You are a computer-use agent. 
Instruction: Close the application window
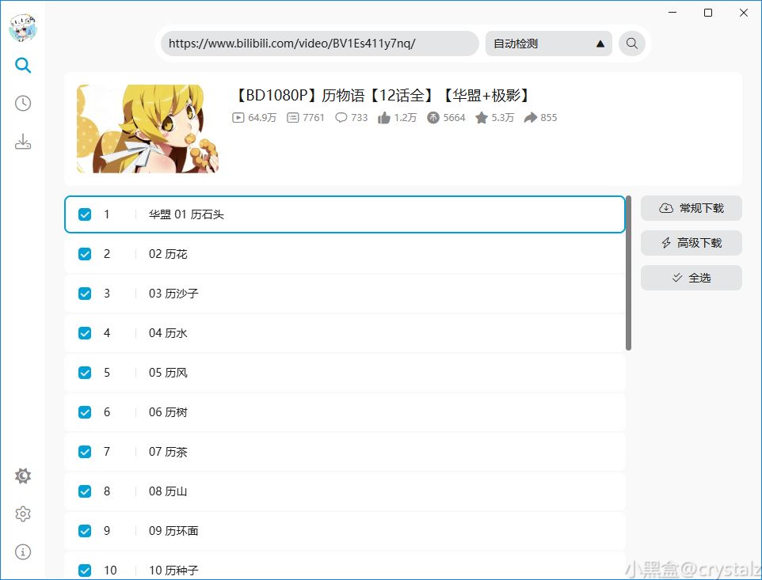[744, 13]
